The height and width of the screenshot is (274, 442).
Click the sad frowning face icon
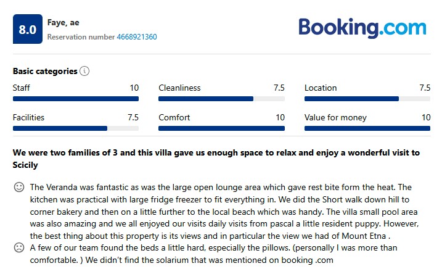(x=19, y=247)
